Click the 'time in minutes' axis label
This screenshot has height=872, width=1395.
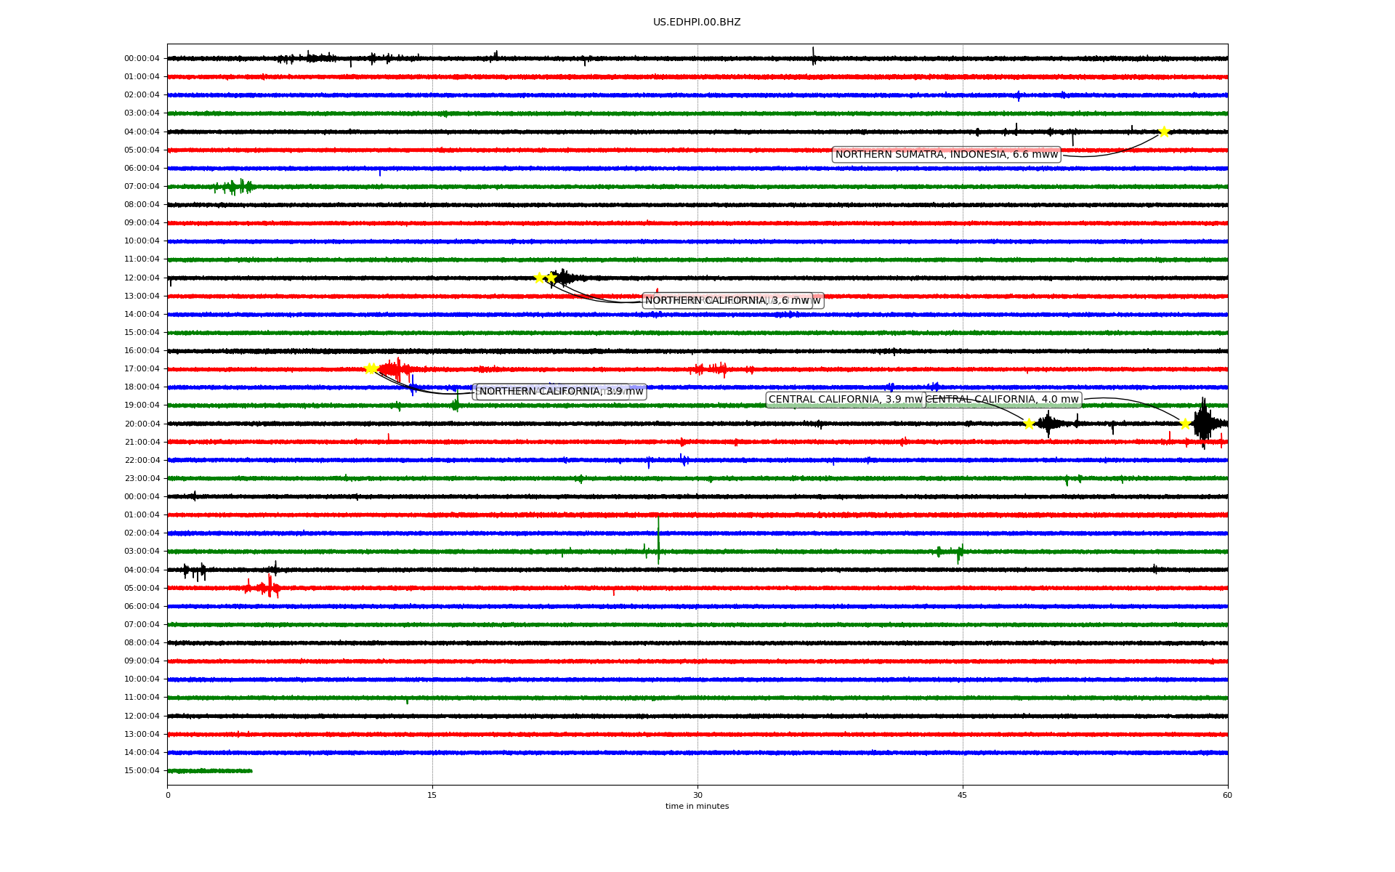pyautogui.click(x=697, y=807)
